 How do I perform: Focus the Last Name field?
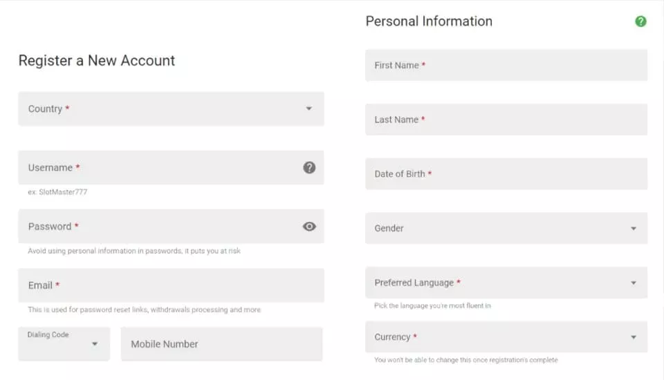point(506,120)
